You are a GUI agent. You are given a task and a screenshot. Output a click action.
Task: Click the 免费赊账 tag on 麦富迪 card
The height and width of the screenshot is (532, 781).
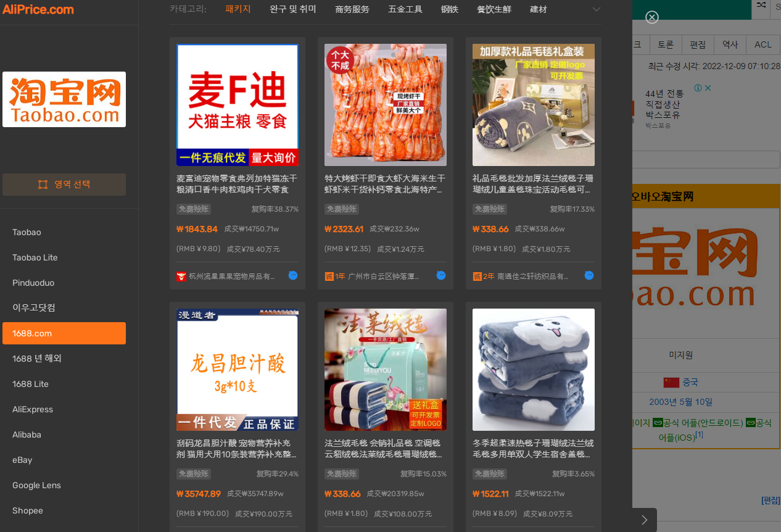coord(194,209)
